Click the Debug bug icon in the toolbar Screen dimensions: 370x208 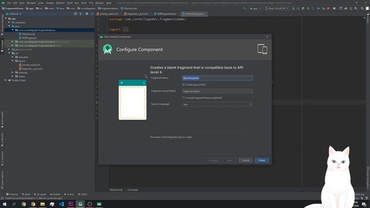[x=308, y=9]
